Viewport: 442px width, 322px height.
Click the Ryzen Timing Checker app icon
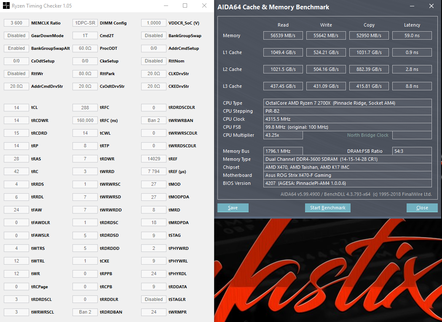click(x=6, y=5)
